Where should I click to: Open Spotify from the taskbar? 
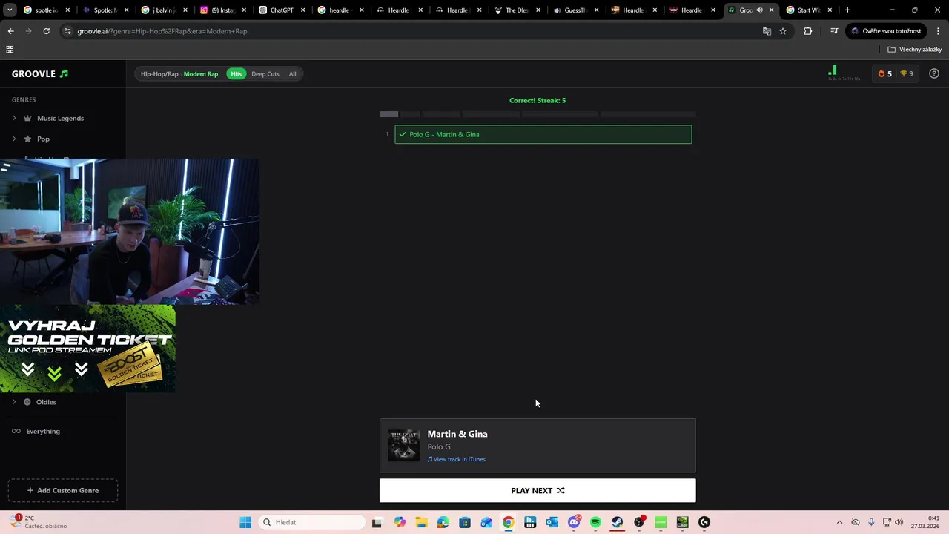pos(595,522)
